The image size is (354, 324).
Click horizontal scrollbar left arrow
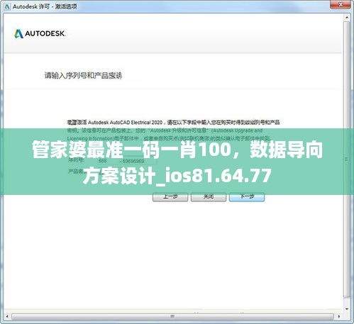pyautogui.click(x=7, y=316)
